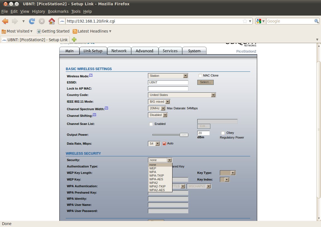Open the IEEE 802.11 Mode dropdown
The height and width of the screenshot is (227, 321).
[159, 102]
